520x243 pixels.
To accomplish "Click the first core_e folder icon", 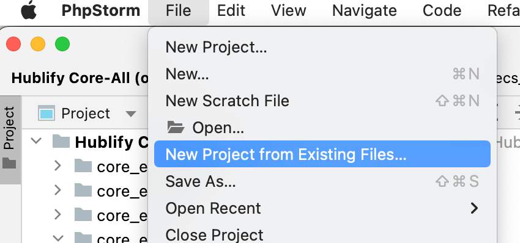I will pyautogui.click(x=83, y=166).
